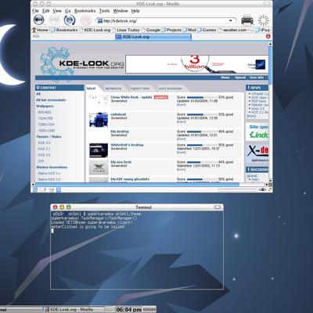
Task: Open the Projects bookmark folder
Action: [x=171, y=30]
